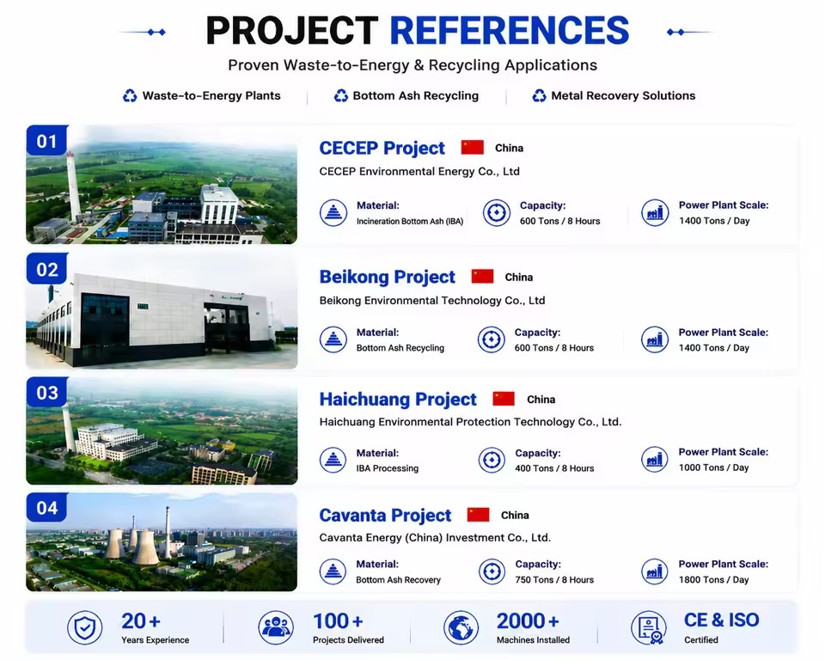This screenshot has height=660, width=825.
Task: Click the 03 number badge
Action: (x=46, y=392)
